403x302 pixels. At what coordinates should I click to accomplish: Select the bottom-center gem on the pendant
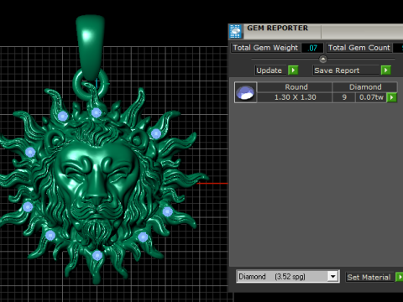(97, 255)
